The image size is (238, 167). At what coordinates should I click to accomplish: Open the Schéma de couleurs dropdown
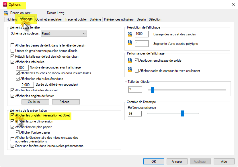(x=64, y=34)
